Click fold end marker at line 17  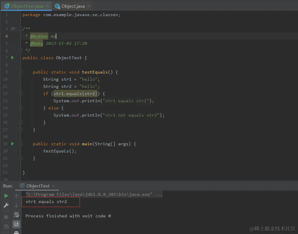tap(20, 129)
